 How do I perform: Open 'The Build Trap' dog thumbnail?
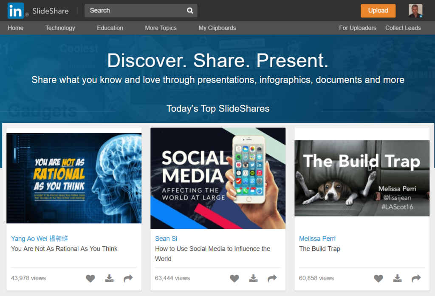point(362,178)
